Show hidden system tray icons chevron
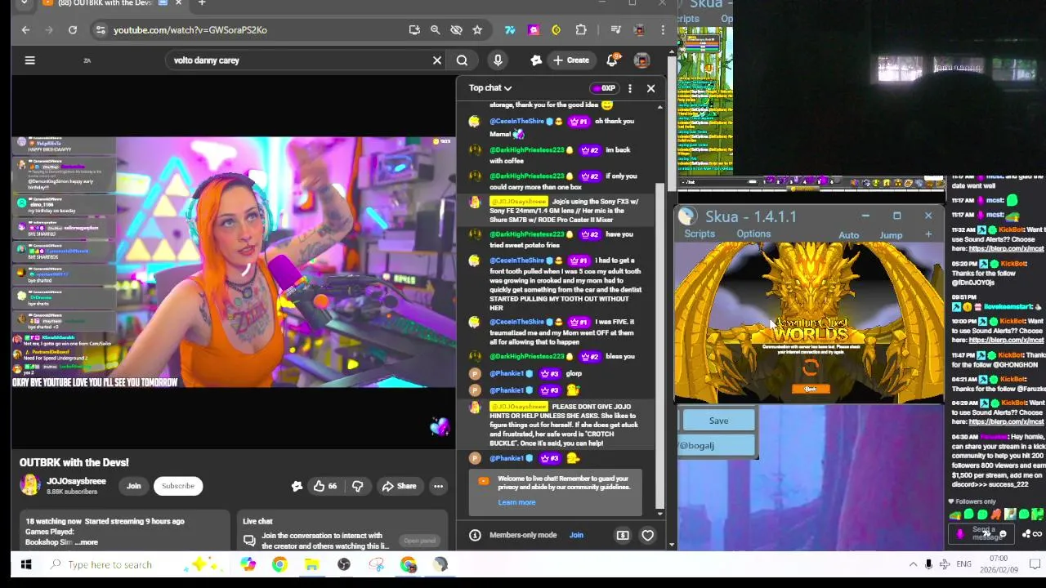Image resolution: width=1046 pixels, height=588 pixels. 913,564
